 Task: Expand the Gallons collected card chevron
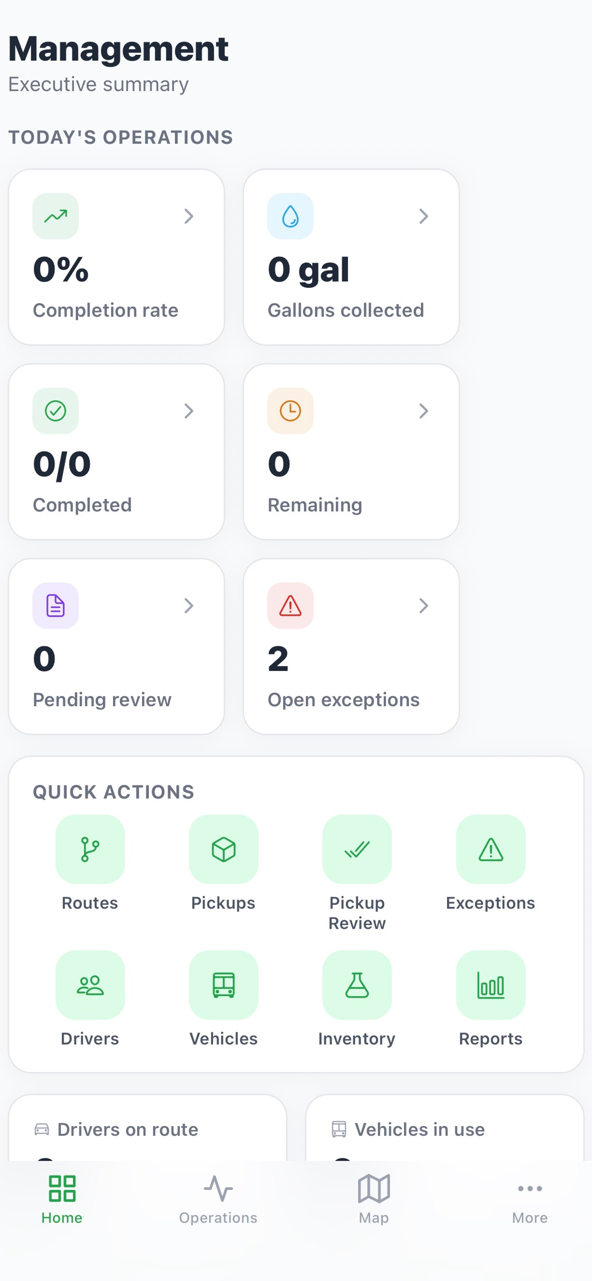(423, 216)
